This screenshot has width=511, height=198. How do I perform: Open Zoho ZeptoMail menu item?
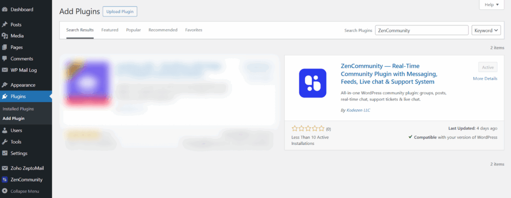pyautogui.click(x=26, y=169)
